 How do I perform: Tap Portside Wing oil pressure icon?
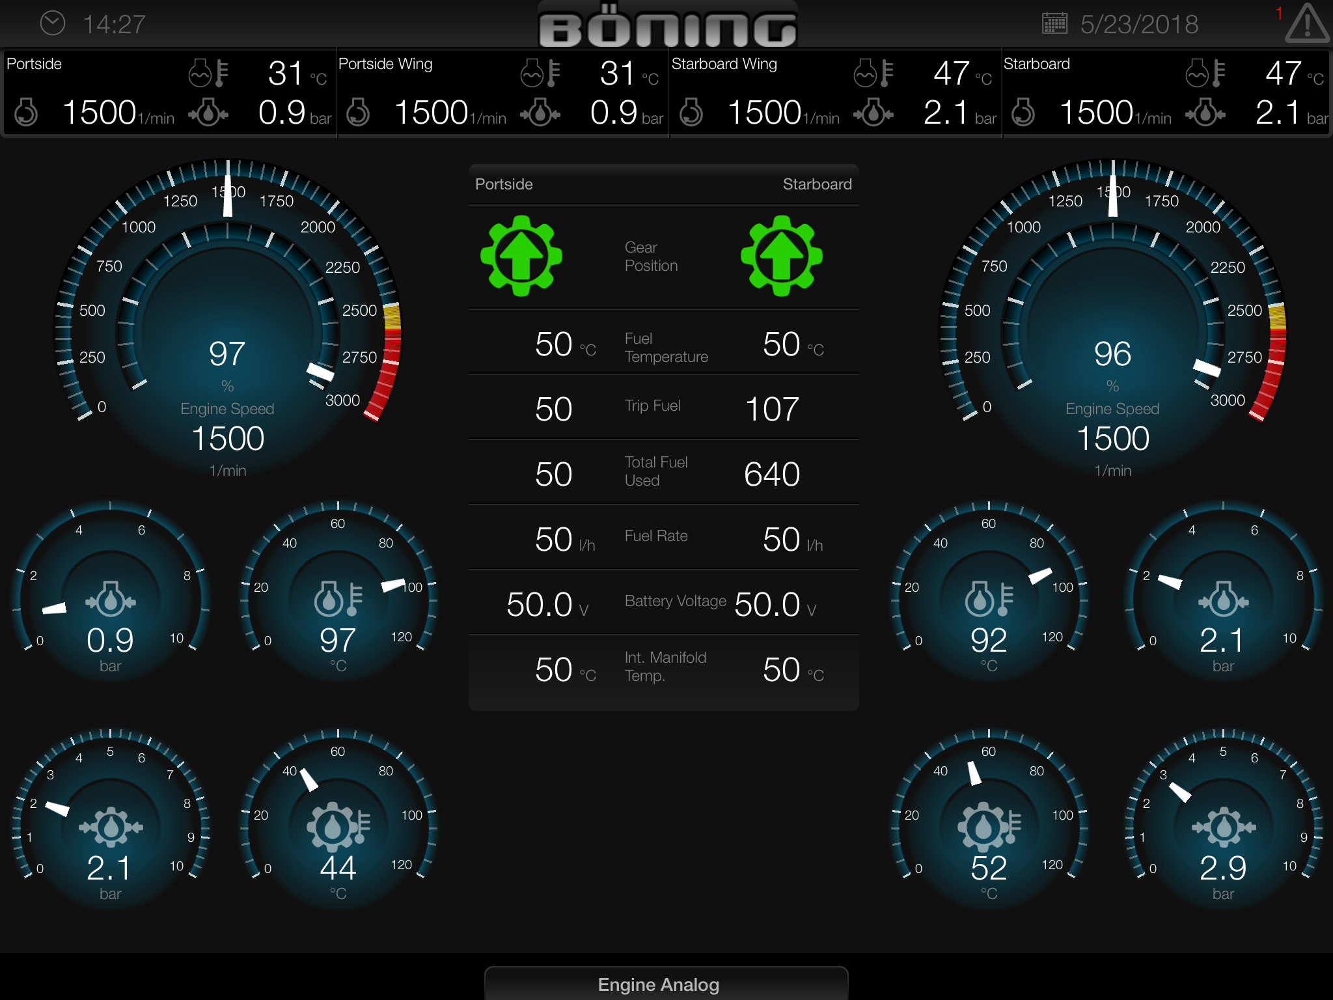click(x=540, y=113)
